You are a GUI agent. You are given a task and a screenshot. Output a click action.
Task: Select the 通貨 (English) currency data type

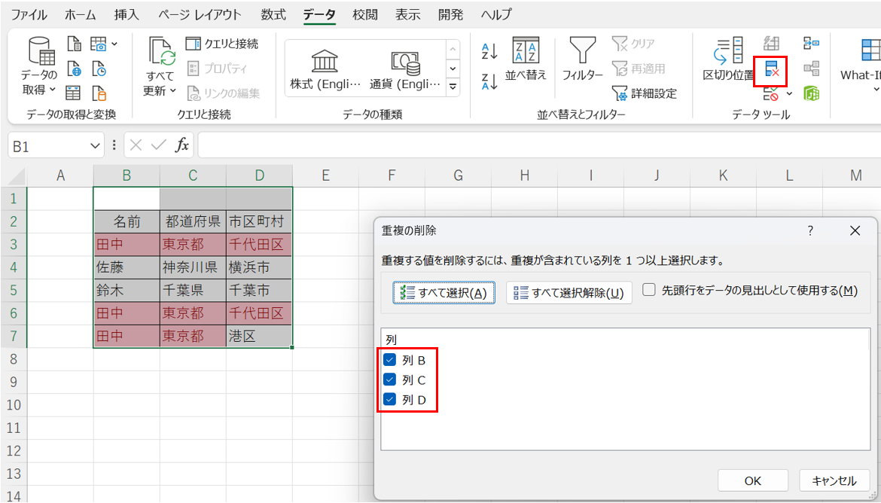405,70
